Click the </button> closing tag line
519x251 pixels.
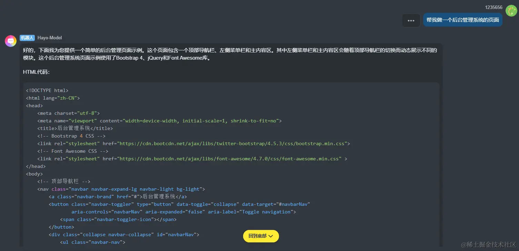tap(61, 227)
